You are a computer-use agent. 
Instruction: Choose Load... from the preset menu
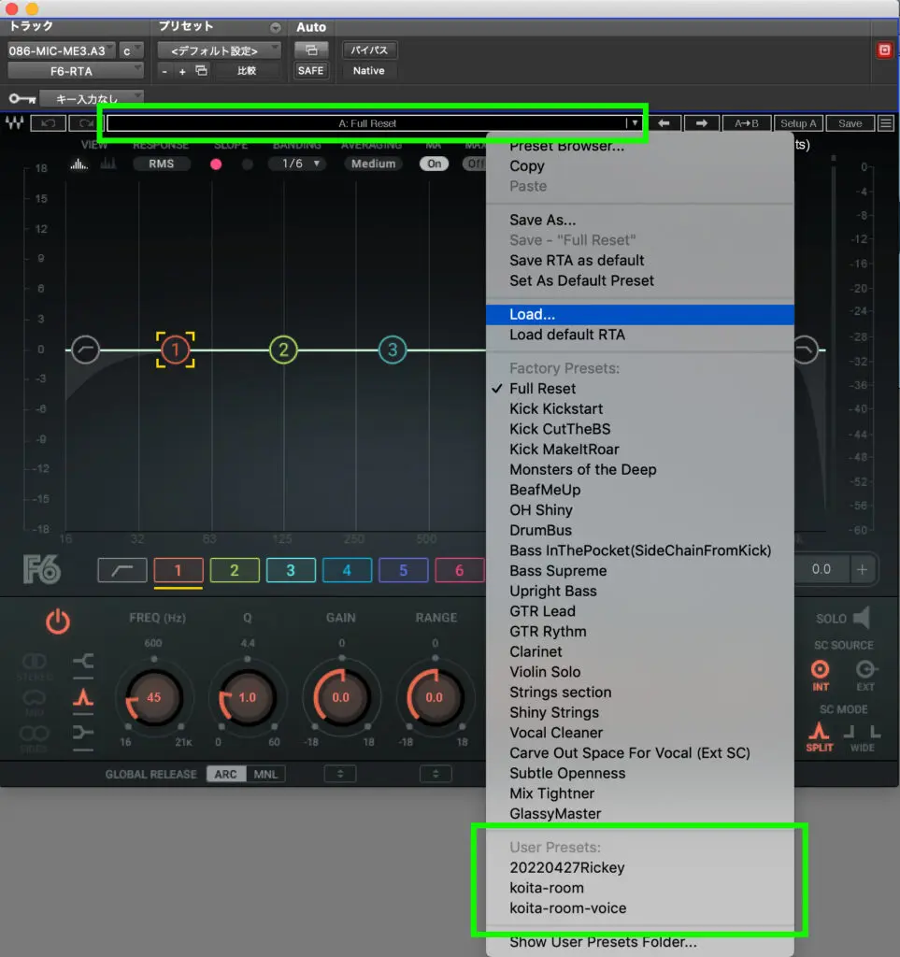(x=533, y=315)
